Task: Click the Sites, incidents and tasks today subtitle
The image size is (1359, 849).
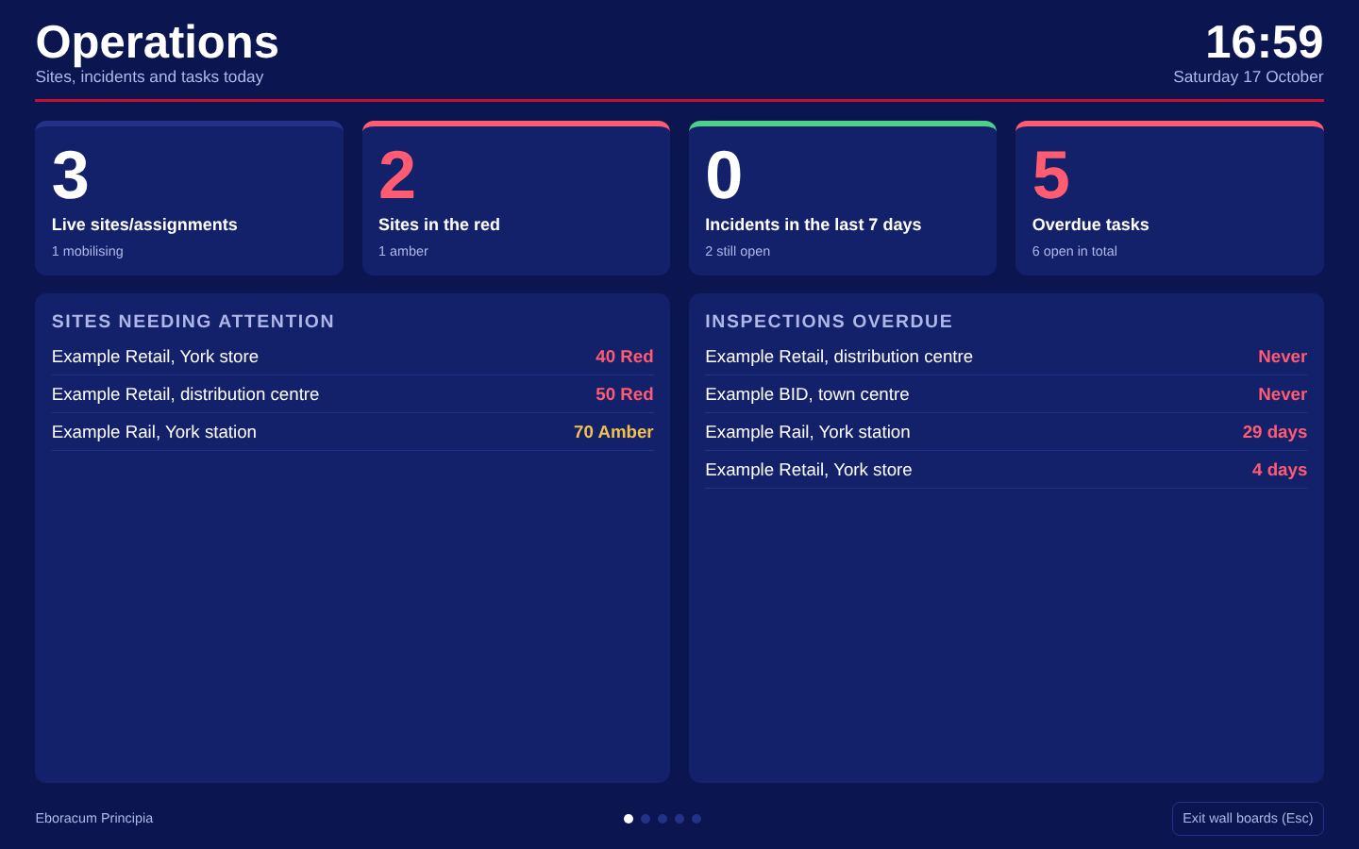Action: coord(149,77)
